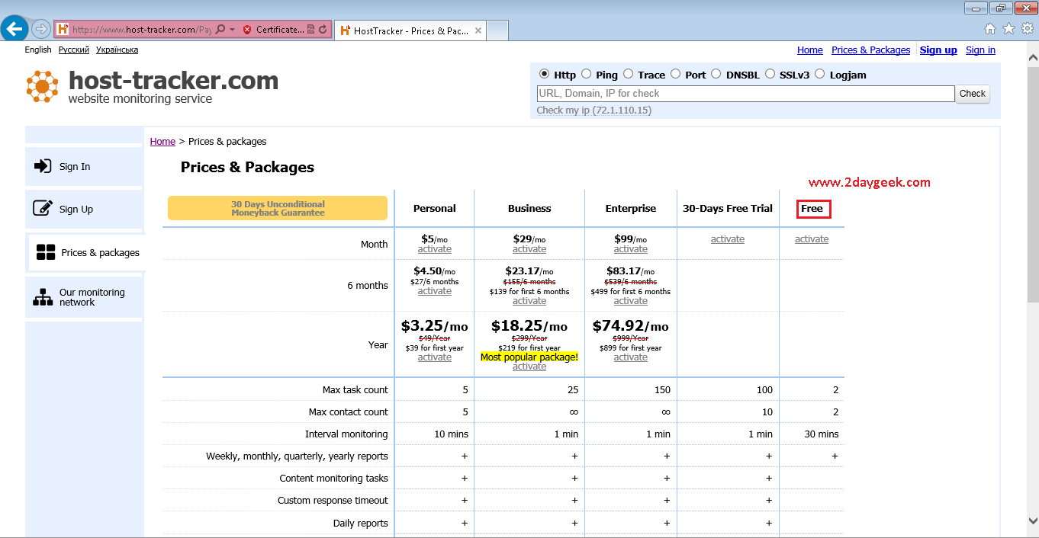The image size is (1039, 538).
Task: Click the orange host-tracker logo
Action: [x=42, y=86]
